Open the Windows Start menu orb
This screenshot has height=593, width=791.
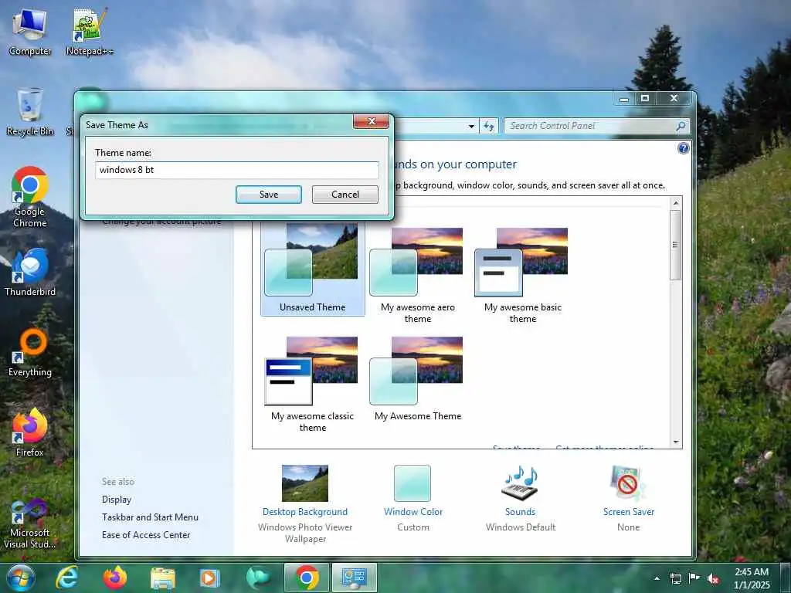[x=20, y=578]
